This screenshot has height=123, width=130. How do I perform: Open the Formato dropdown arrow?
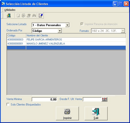click(123, 31)
